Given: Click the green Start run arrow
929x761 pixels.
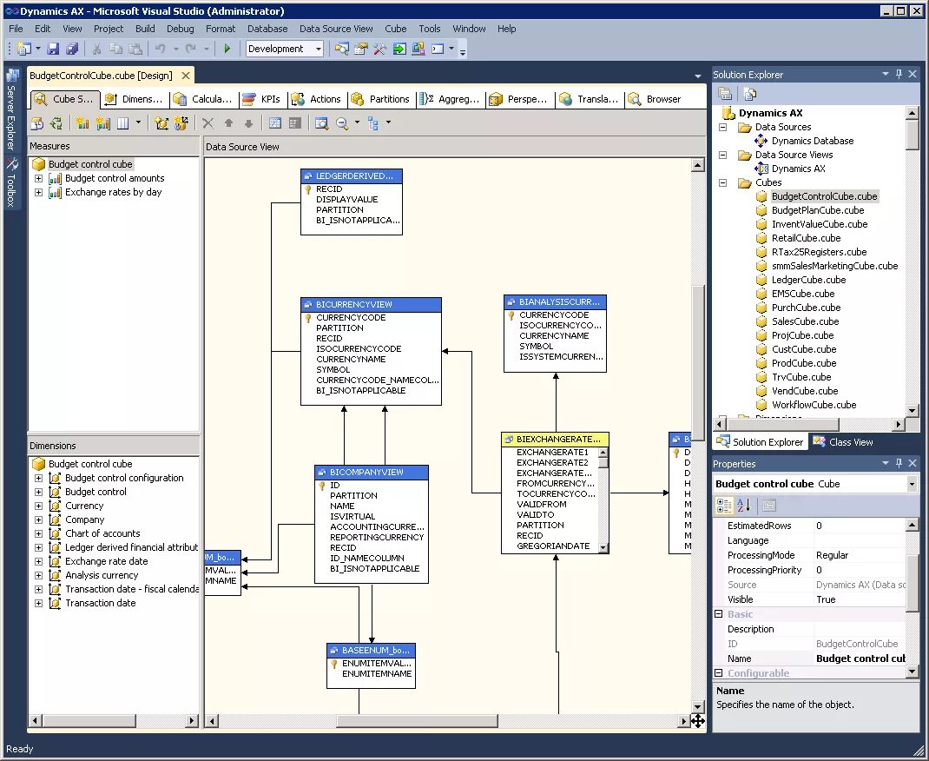Looking at the screenshot, I should pos(227,49).
